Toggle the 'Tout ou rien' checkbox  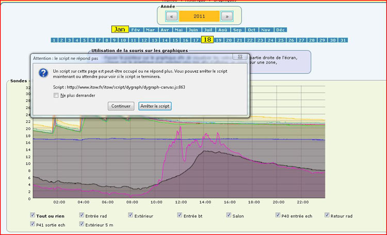coord(33,215)
